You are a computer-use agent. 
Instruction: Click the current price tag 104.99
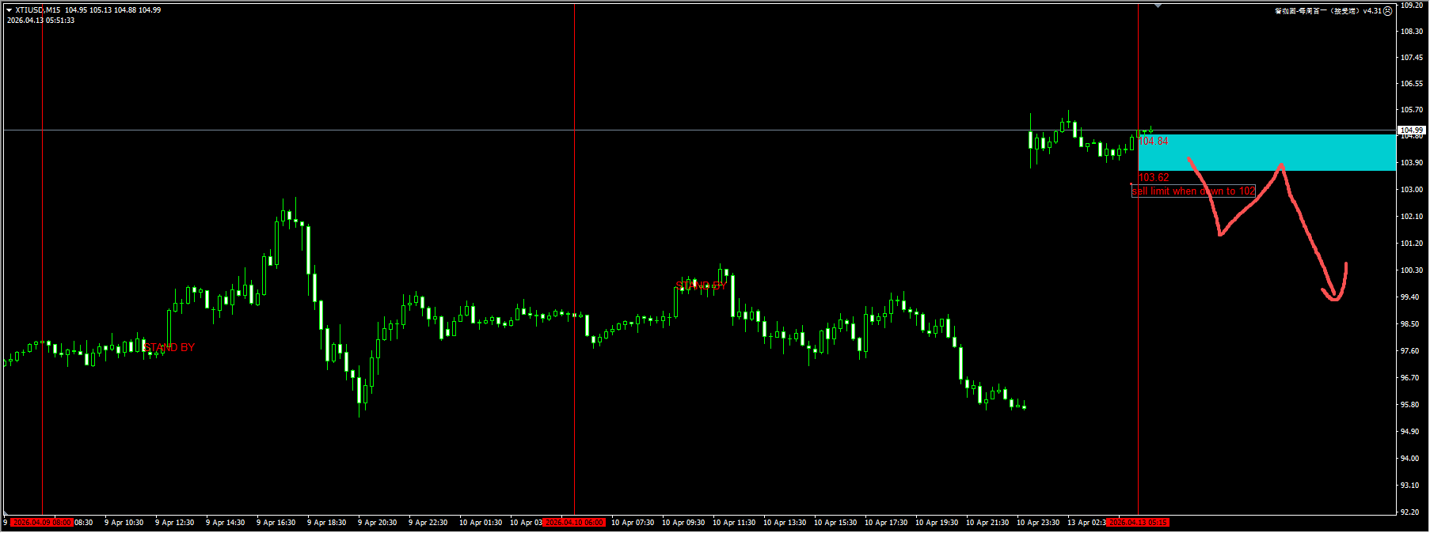[x=1411, y=130]
